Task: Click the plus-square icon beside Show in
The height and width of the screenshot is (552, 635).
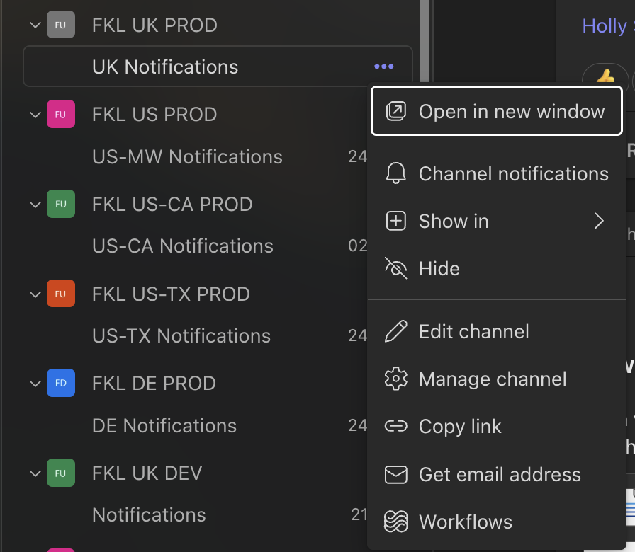Action: [x=395, y=222]
